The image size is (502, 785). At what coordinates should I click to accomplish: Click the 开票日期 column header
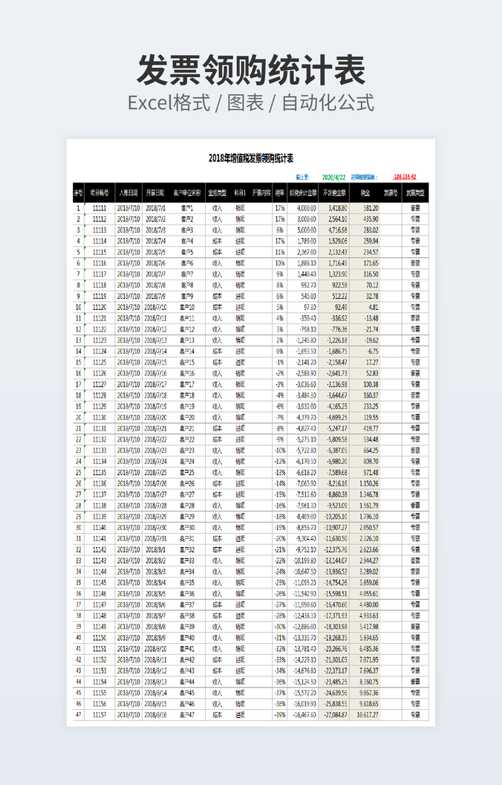coord(156,193)
